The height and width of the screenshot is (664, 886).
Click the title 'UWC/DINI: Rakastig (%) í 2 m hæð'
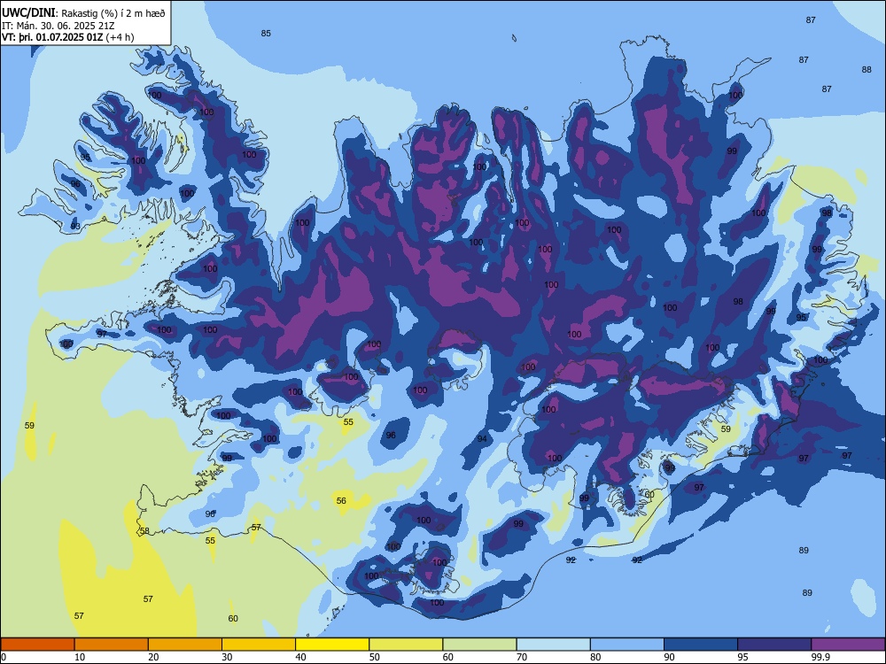click(x=83, y=12)
